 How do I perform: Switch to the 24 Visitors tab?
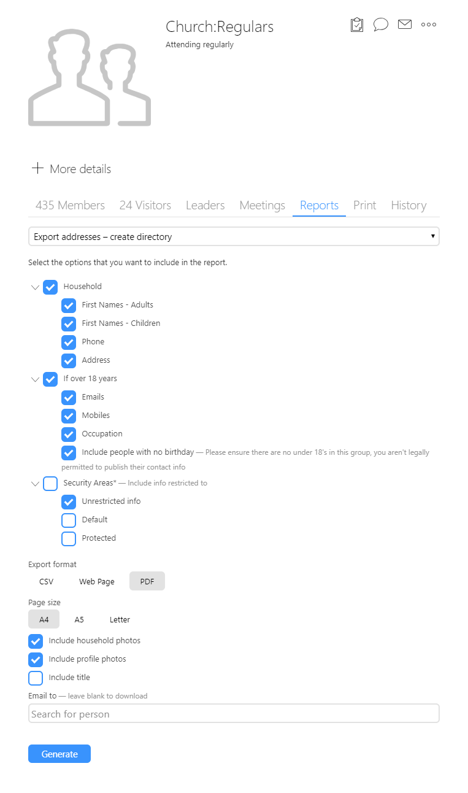145,205
